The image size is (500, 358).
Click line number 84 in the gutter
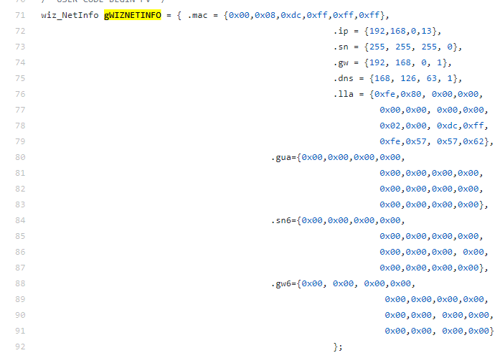coord(20,220)
